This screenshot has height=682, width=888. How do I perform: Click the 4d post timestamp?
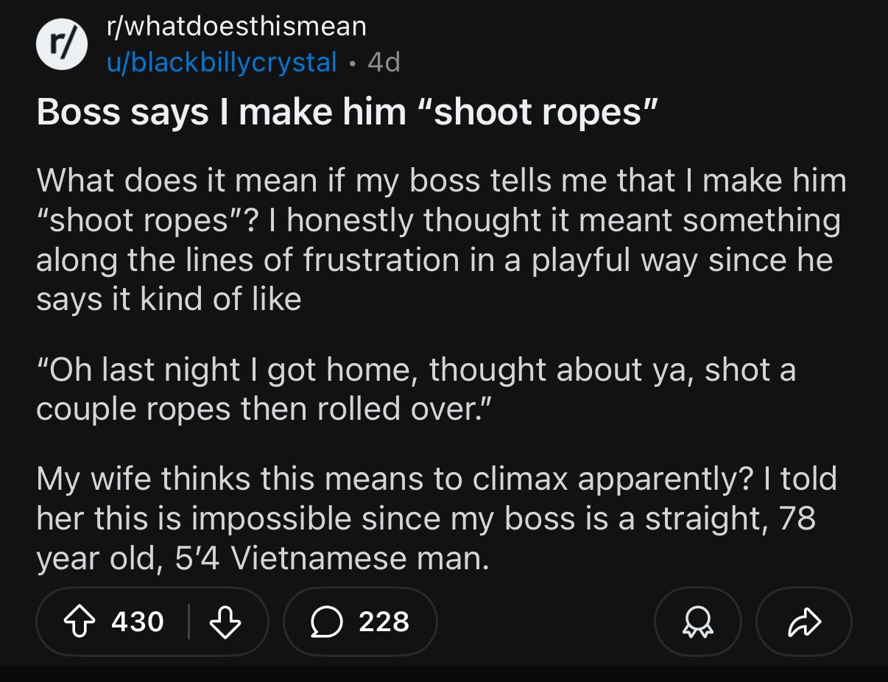click(x=383, y=62)
